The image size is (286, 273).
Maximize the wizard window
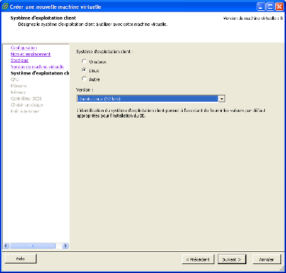point(270,7)
